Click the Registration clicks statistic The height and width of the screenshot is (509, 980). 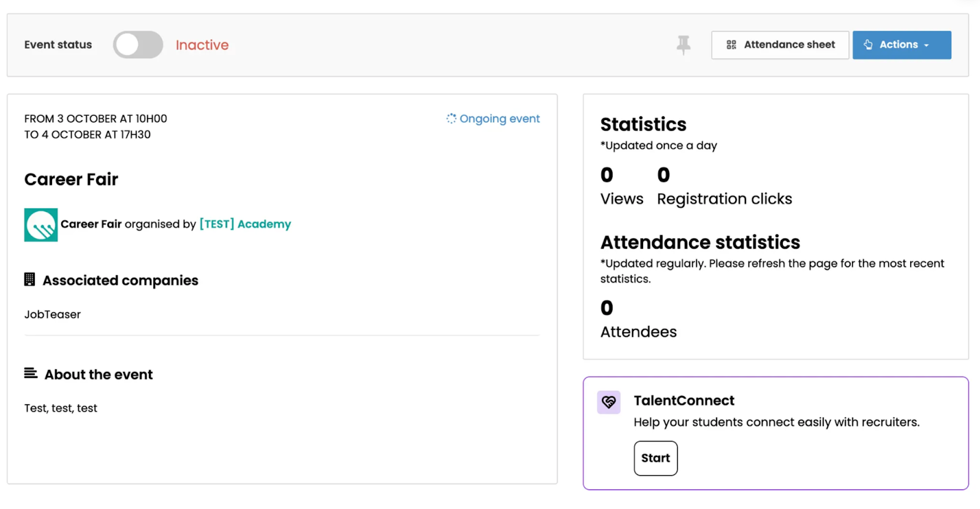[724, 187]
